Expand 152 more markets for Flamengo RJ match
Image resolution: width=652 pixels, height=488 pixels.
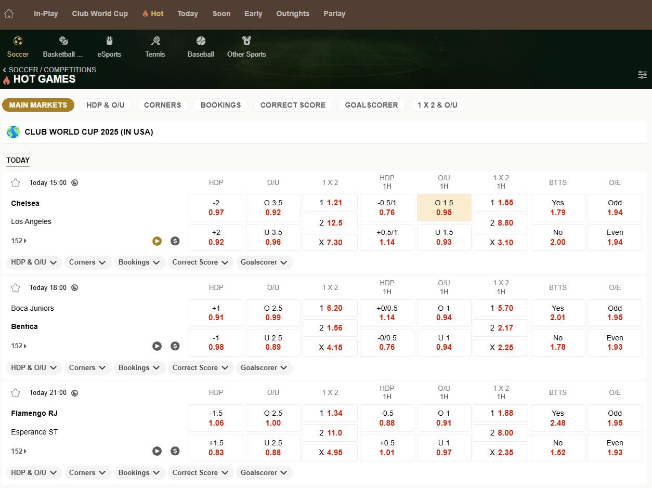click(19, 451)
